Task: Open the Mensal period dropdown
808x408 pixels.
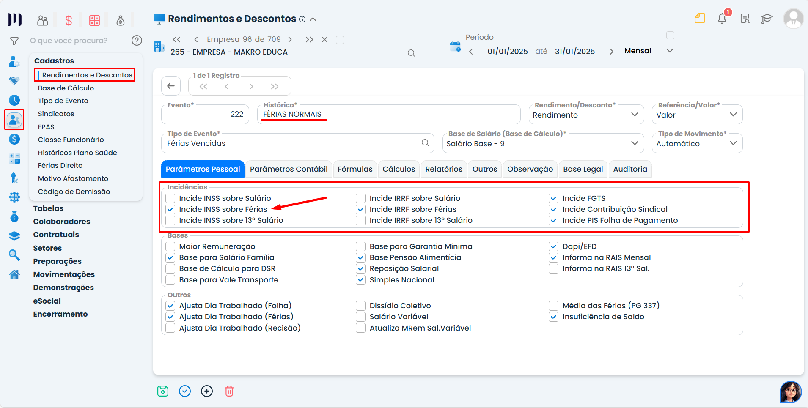Action: 649,51
